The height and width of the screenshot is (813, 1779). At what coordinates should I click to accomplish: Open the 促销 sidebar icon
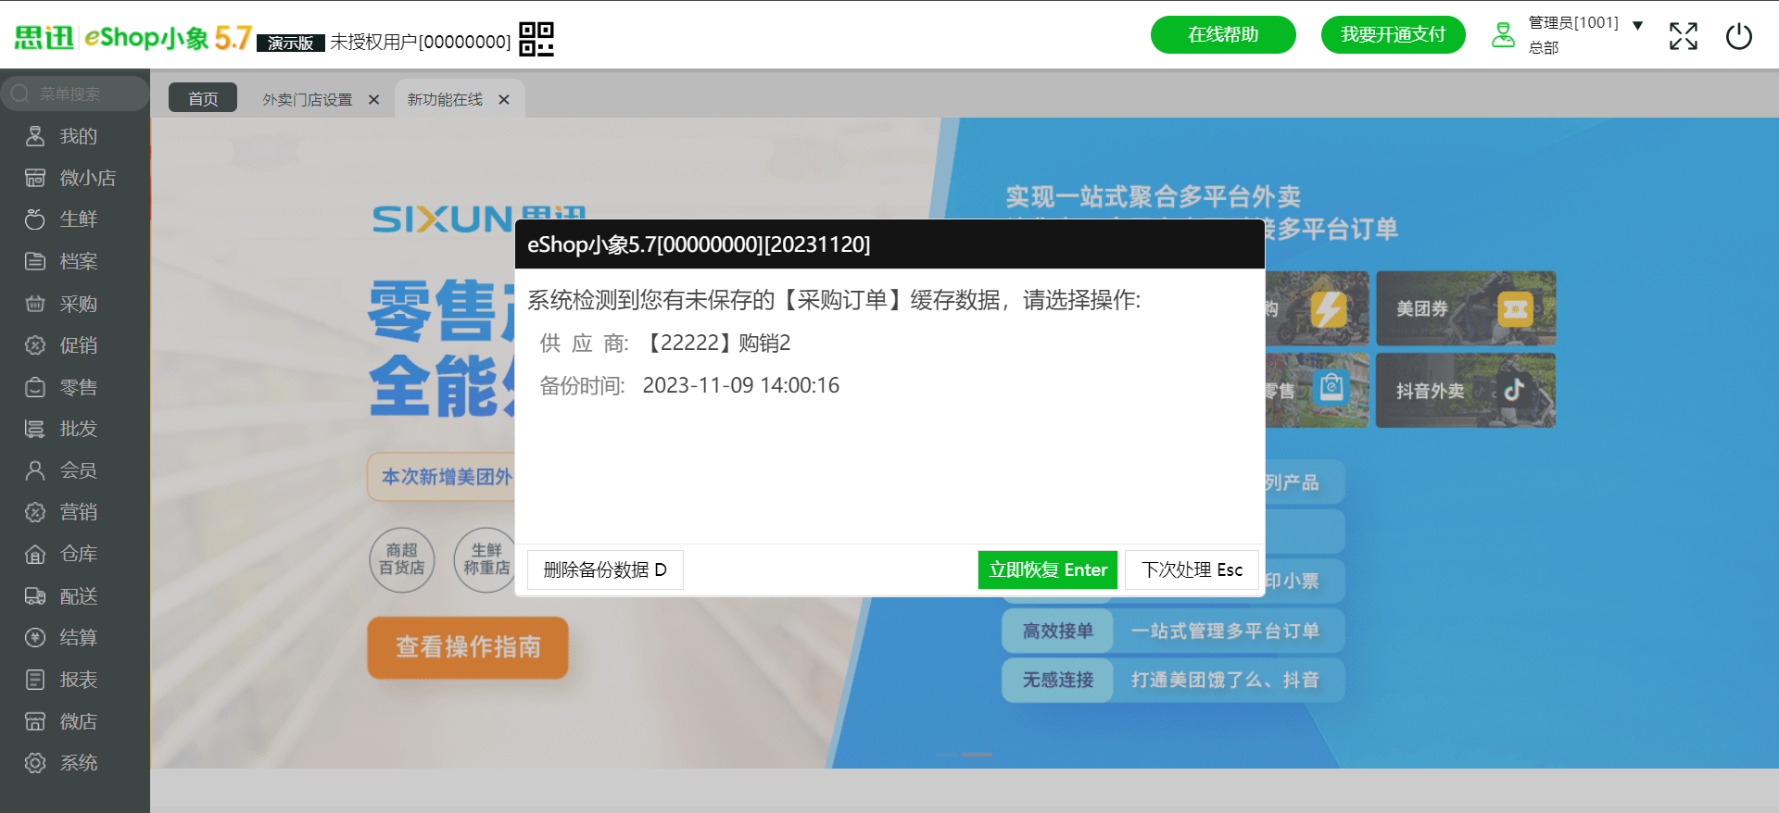pos(35,345)
